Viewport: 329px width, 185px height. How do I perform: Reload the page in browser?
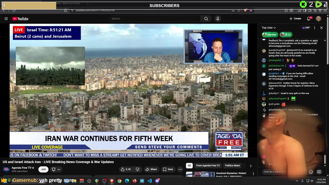click(x=14, y=10)
